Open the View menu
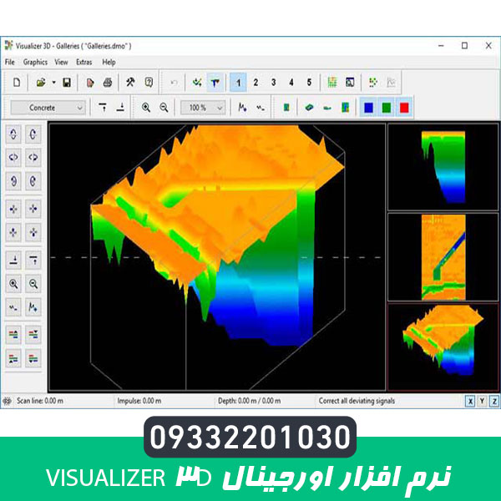This screenshot has height=501, width=501. pyautogui.click(x=61, y=62)
